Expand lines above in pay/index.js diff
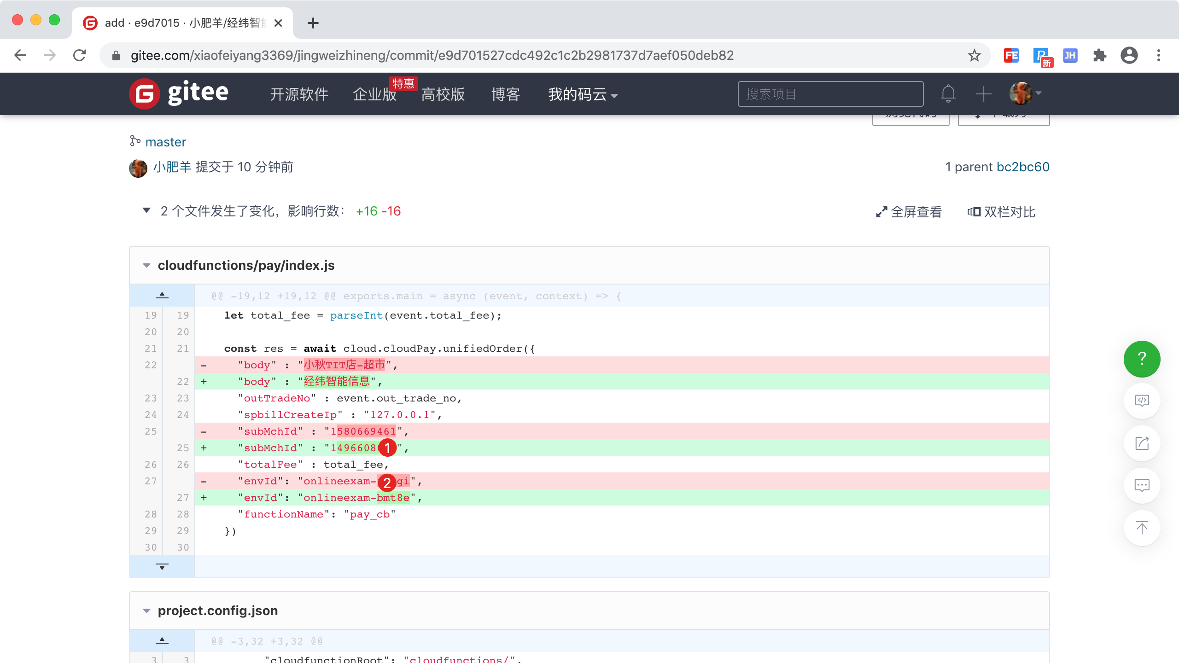Image resolution: width=1179 pixels, height=663 pixels. coord(162,295)
